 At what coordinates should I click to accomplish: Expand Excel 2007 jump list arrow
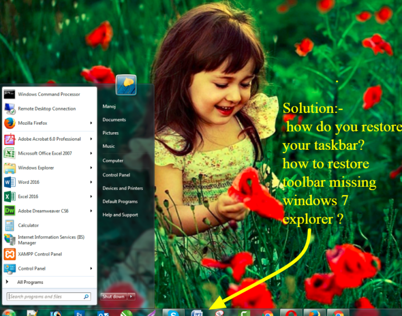point(91,153)
